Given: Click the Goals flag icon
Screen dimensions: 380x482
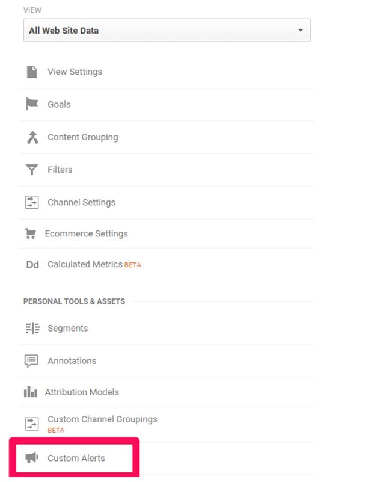Looking at the screenshot, I should [32, 104].
